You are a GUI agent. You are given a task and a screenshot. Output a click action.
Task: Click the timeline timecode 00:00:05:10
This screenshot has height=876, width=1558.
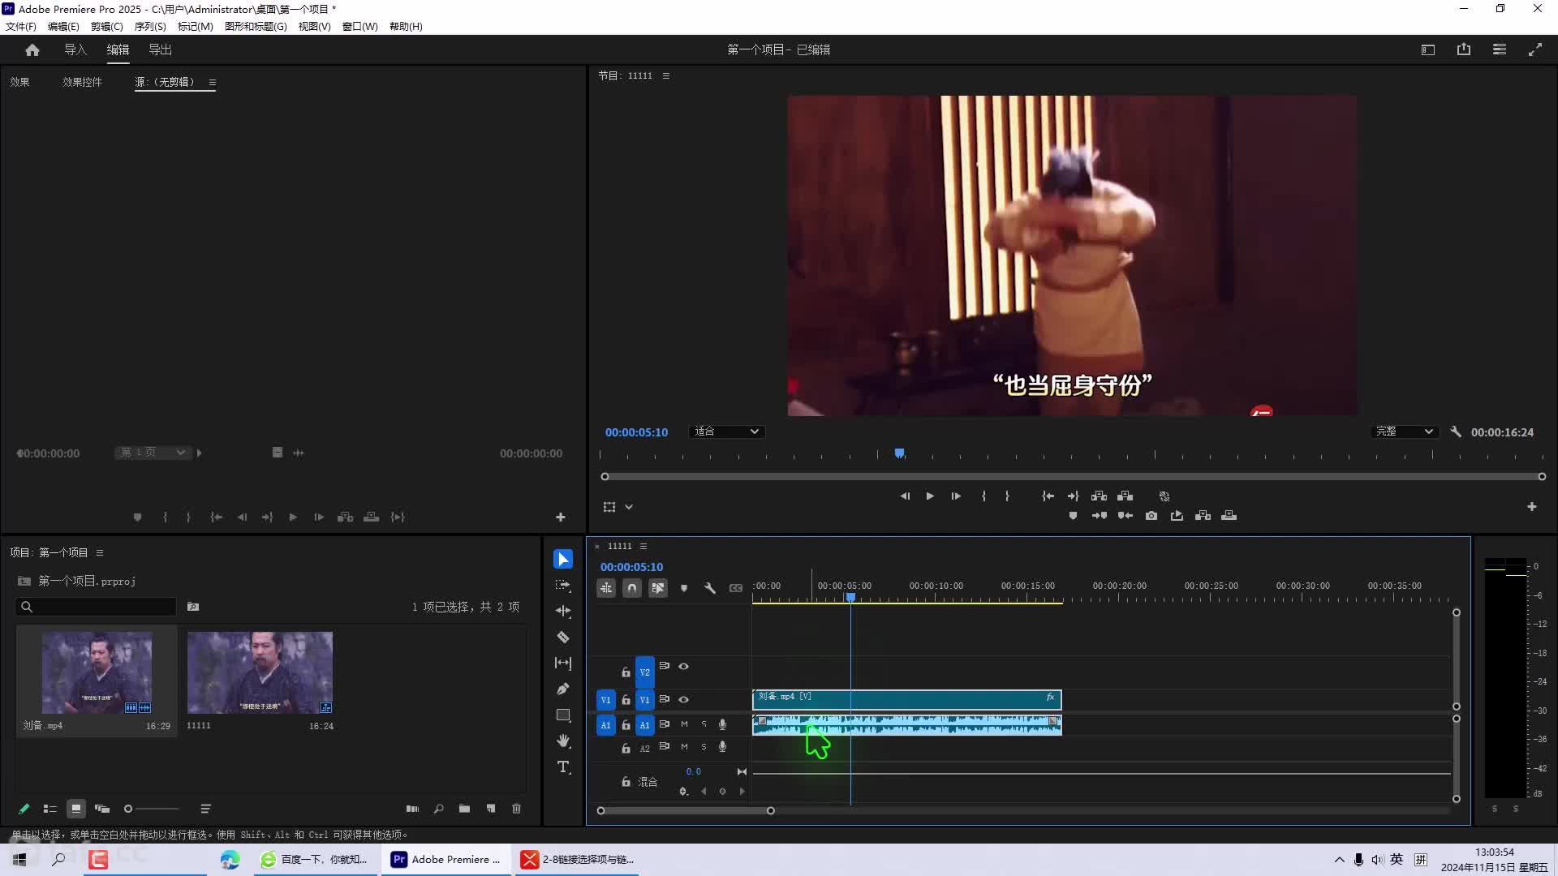(631, 567)
